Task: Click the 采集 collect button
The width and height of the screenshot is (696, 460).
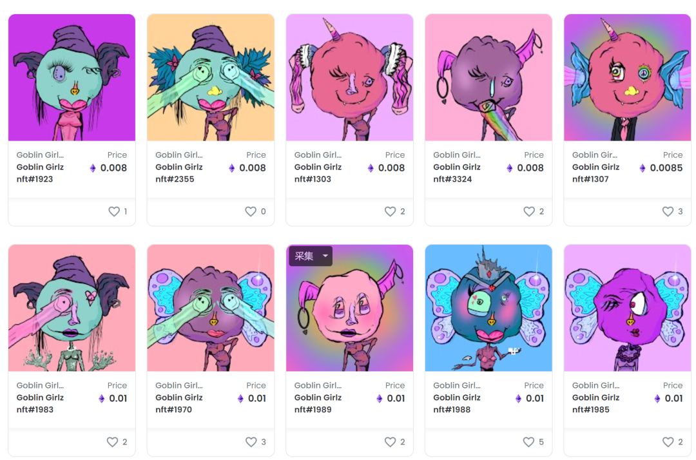Action: pyautogui.click(x=304, y=256)
